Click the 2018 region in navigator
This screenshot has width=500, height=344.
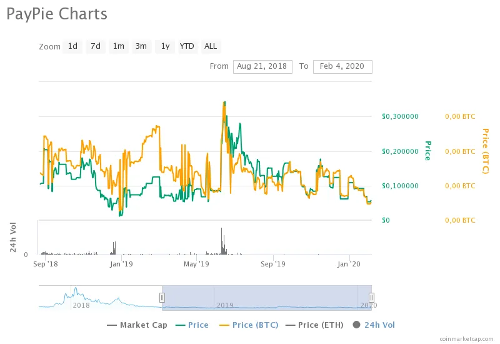click(x=81, y=305)
